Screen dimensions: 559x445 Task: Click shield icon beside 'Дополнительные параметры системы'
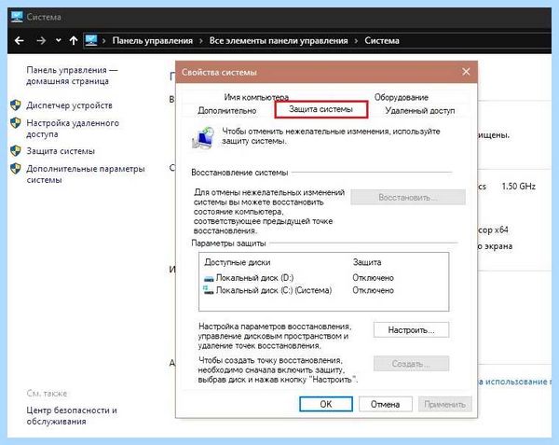[16, 169]
